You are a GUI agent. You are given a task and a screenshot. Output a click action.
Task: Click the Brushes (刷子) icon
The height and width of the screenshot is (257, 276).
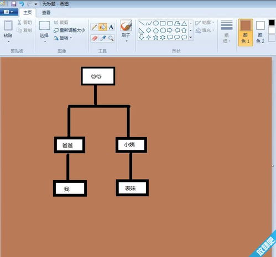[x=126, y=25]
